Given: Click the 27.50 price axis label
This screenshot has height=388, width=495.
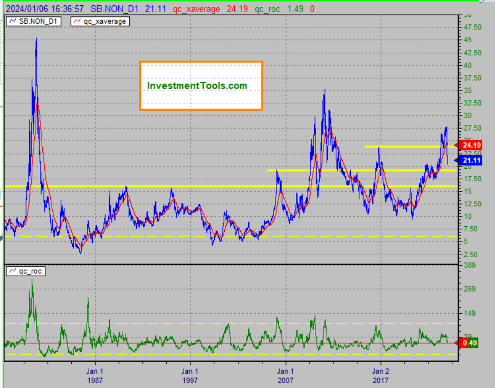Looking at the screenshot, I should click(473, 128).
